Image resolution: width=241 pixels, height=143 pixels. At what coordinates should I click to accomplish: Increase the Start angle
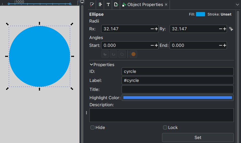156,45
